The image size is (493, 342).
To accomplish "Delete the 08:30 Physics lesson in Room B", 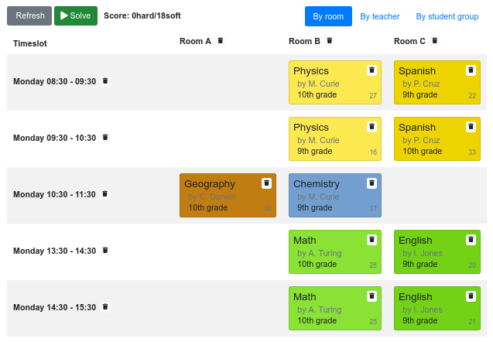I will pyautogui.click(x=371, y=70).
